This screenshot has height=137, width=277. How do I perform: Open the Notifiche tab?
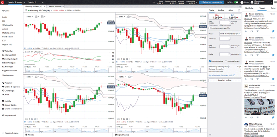tap(249, 8)
